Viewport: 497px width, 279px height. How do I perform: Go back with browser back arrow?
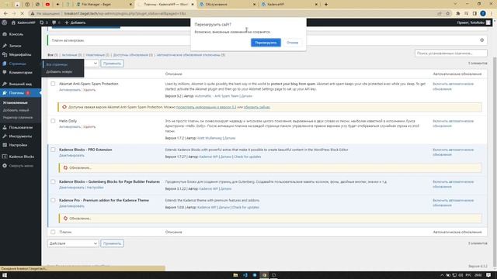5,14
